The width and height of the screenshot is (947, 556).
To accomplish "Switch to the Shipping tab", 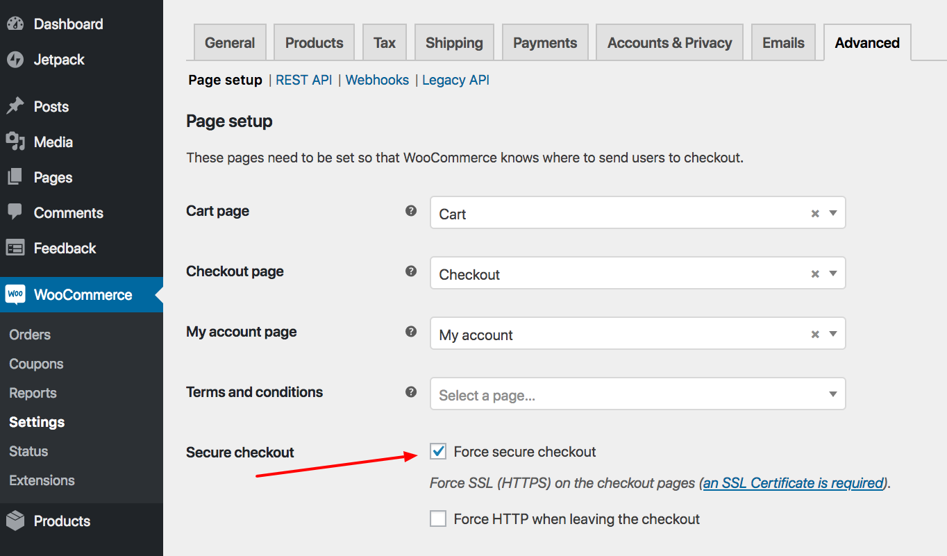I will coord(454,42).
